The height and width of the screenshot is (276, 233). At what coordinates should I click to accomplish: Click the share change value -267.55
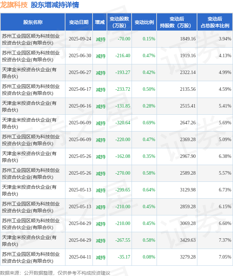[x=123, y=240]
